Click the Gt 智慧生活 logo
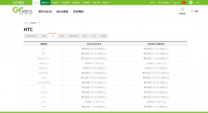This screenshot has width=208, height=113. [23, 11]
